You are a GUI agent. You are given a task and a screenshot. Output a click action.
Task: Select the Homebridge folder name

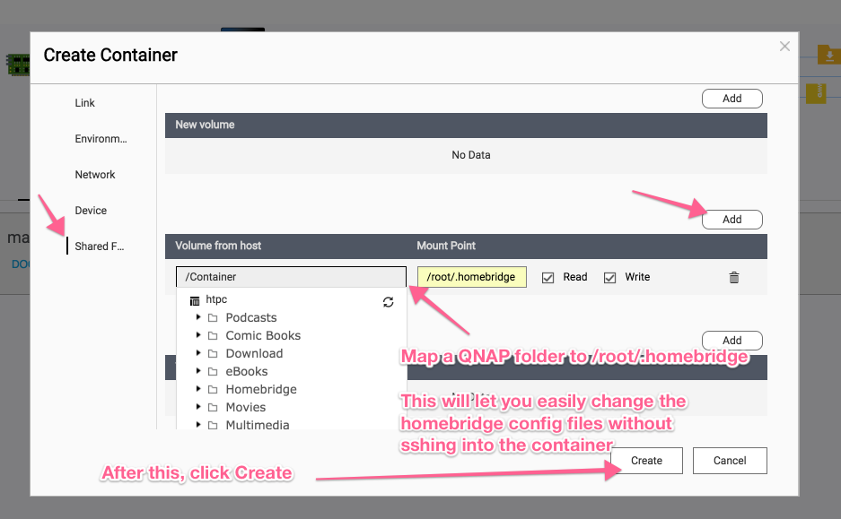click(x=261, y=389)
